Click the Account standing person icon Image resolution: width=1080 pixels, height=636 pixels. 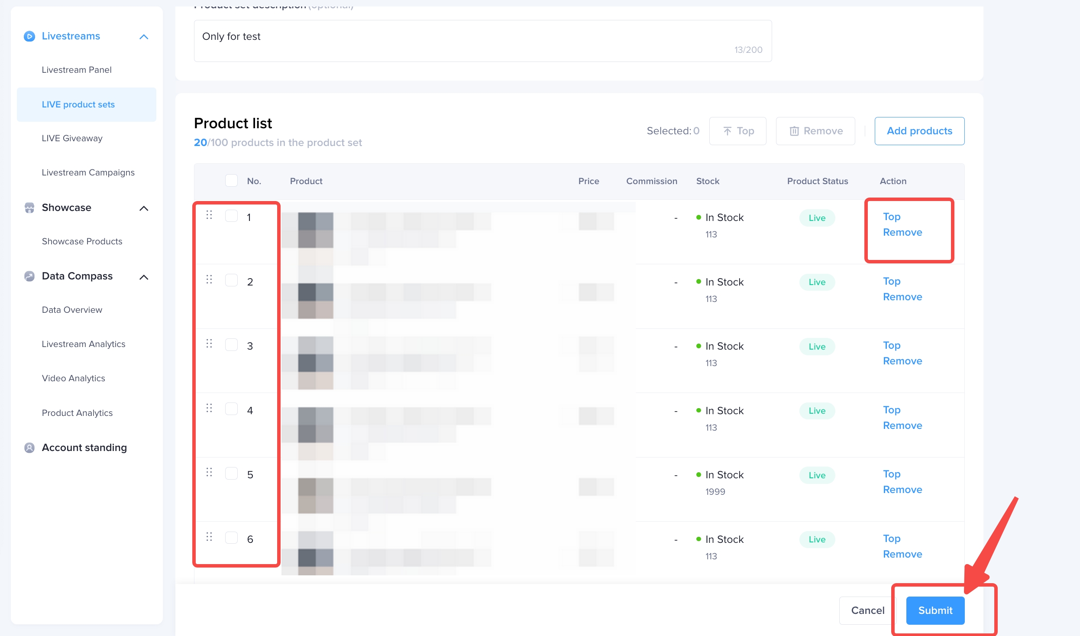(29, 448)
